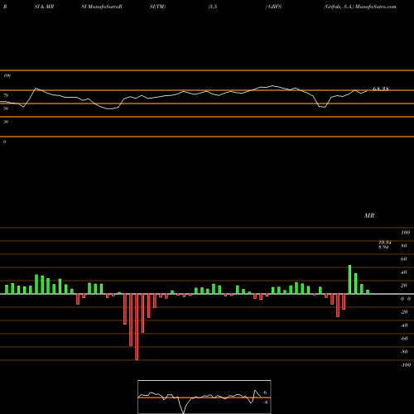Click the SI(TM) header text
This screenshot has width=414, height=414.
pyautogui.click(x=157, y=7)
